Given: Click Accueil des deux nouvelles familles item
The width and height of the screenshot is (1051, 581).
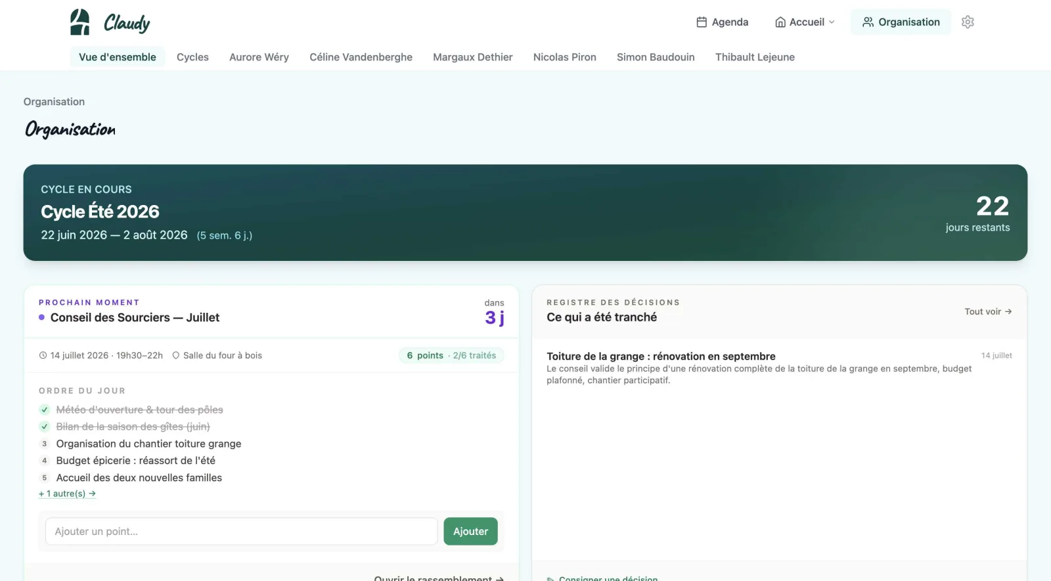Looking at the screenshot, I should click(139, 478).
